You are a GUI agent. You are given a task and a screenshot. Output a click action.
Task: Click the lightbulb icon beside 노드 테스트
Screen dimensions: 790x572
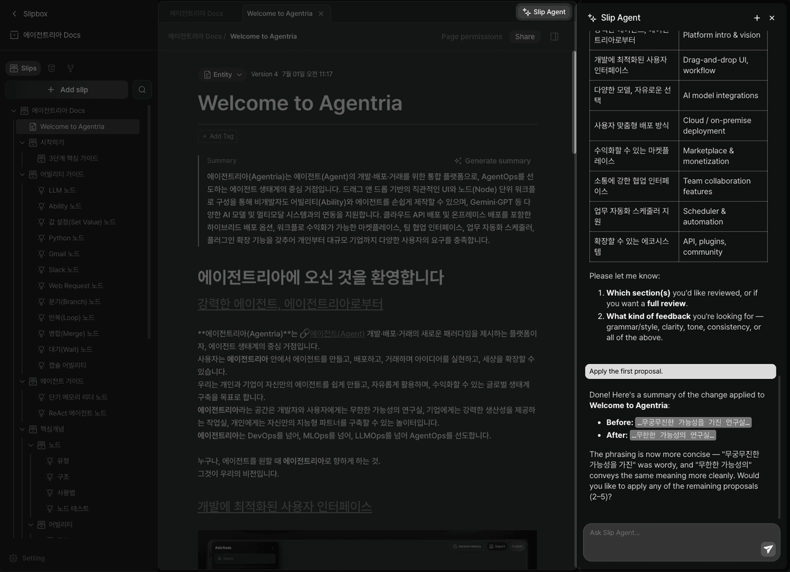click(x=50, y=509)
